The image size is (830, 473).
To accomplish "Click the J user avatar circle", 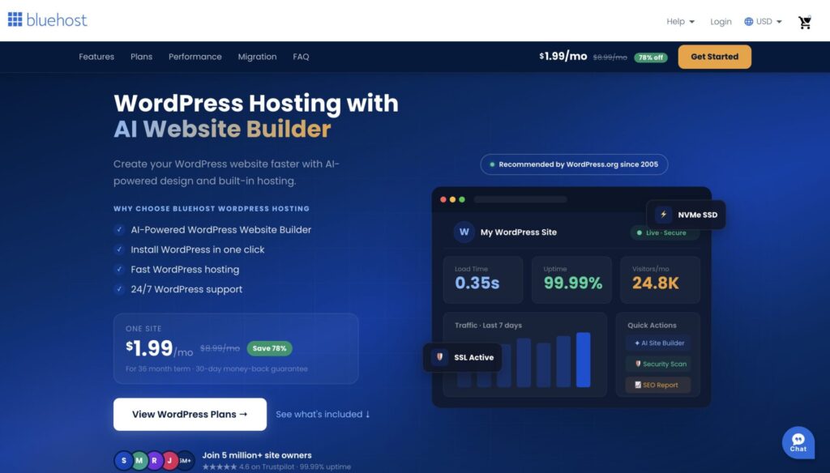I will tap(169, 460).
